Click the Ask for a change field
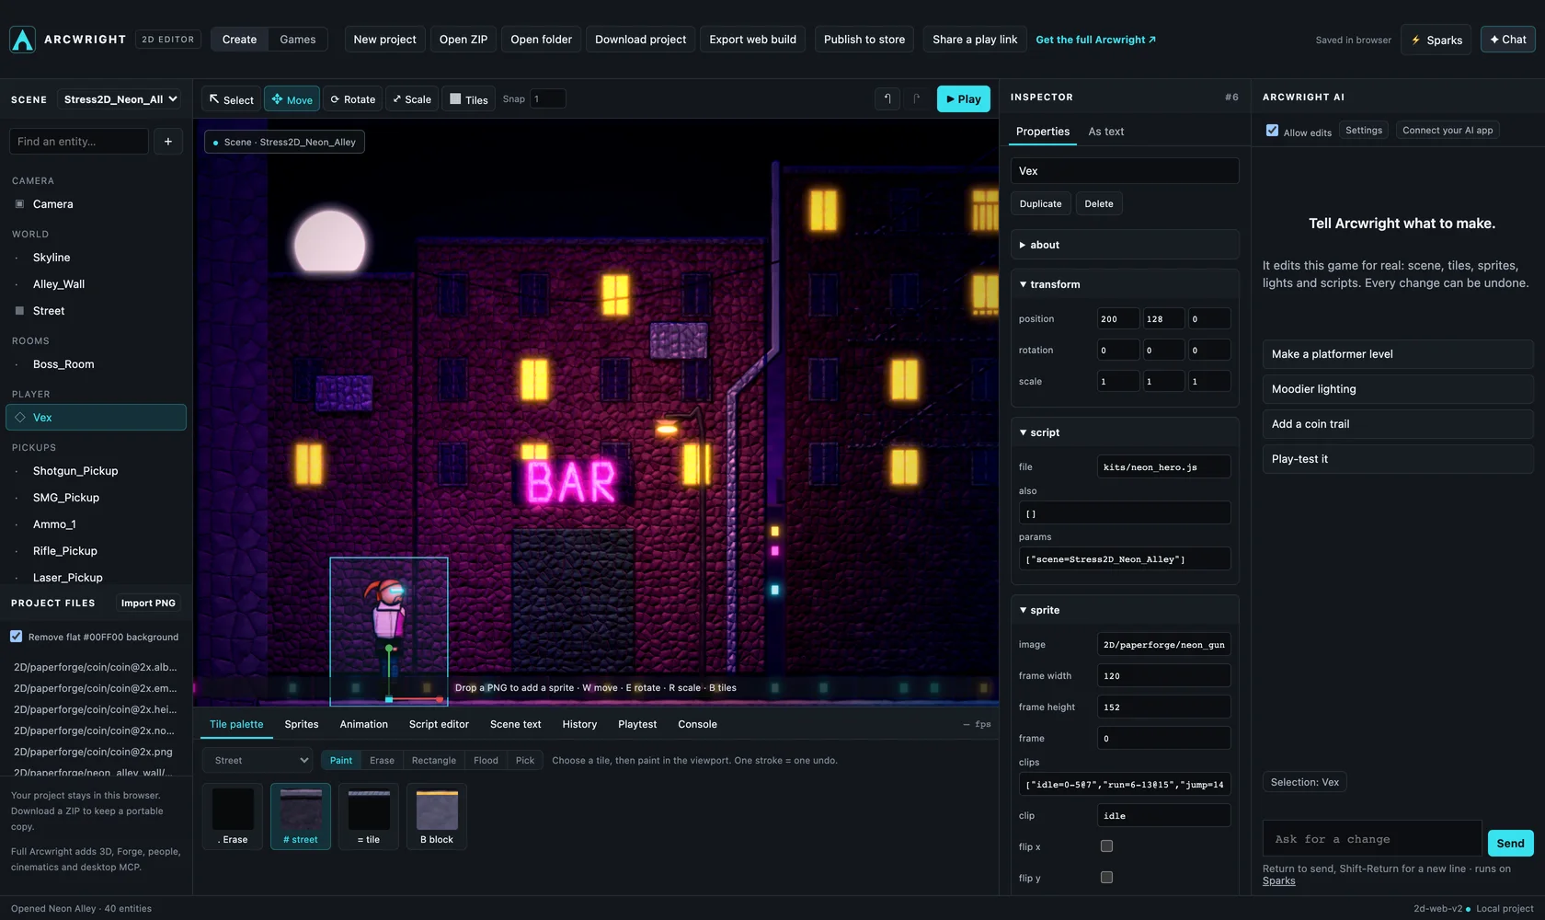This screenshot has width=1545, height=920. [x=1372, y=839]
